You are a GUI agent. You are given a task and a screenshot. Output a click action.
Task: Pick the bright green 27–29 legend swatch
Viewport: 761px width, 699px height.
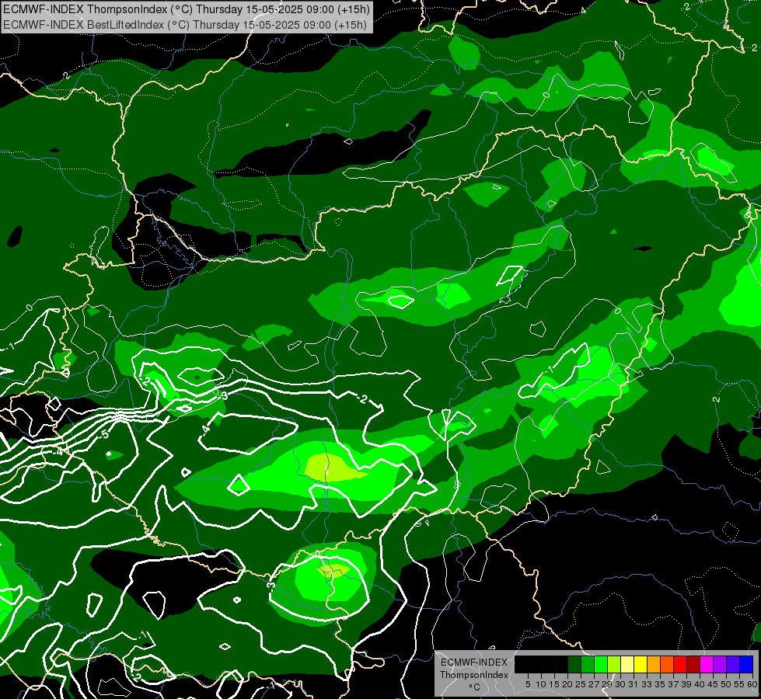(601, 665)
